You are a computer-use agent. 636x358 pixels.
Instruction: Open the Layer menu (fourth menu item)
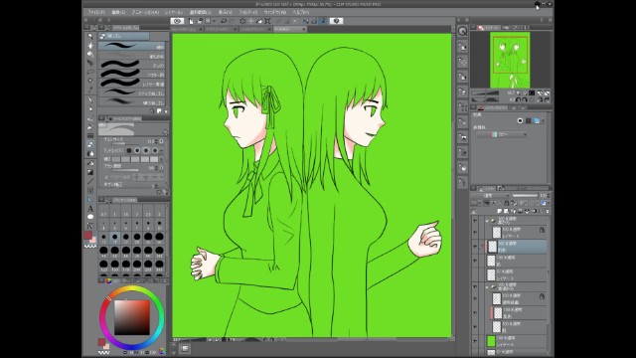click(x=174, y=12)
